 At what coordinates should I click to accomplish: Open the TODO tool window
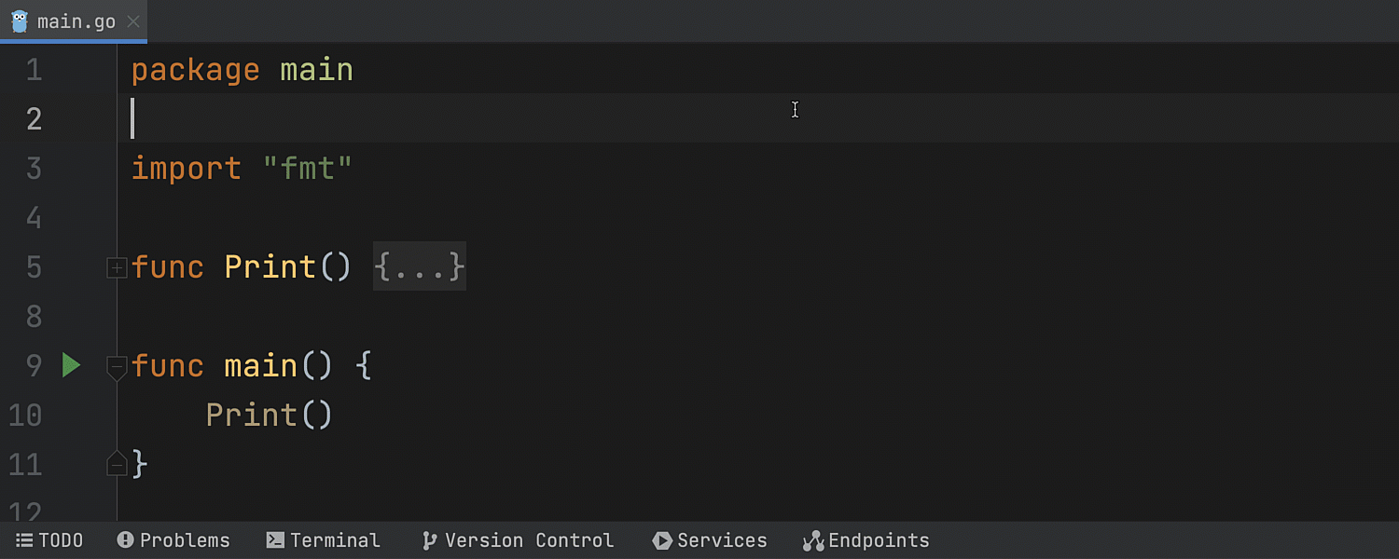[x=49, y=540]
